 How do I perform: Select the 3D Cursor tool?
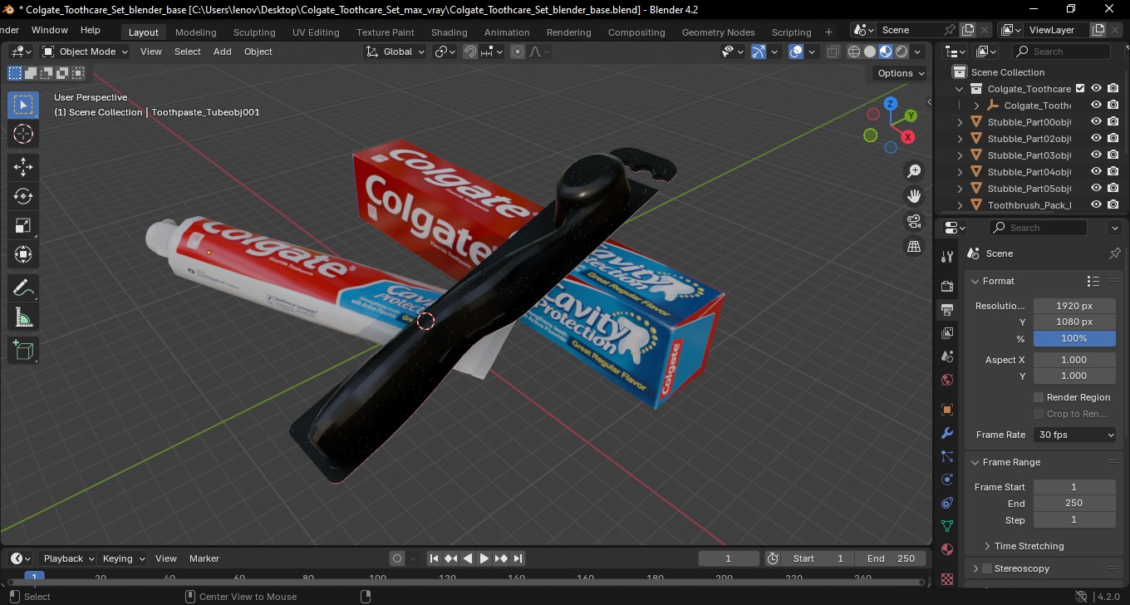pyautogui.click(x=23, y=134)
